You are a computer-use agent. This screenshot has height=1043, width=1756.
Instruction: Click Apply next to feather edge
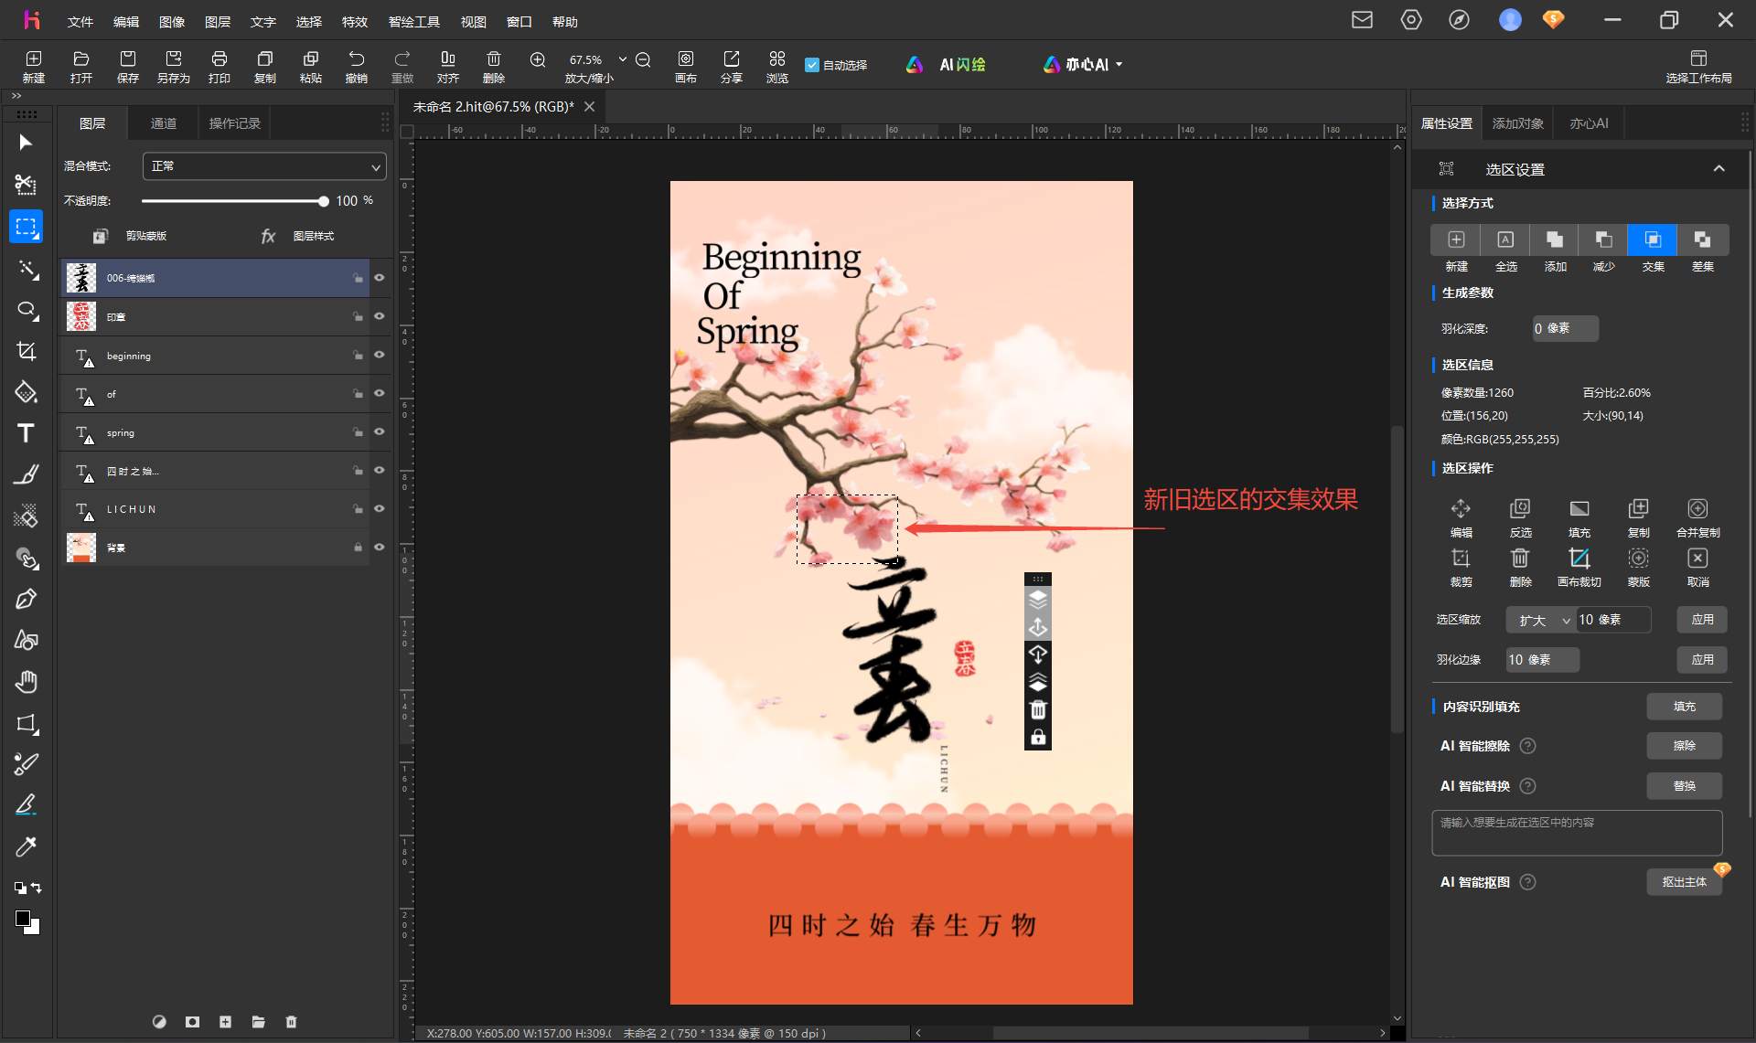[1702, 660]
